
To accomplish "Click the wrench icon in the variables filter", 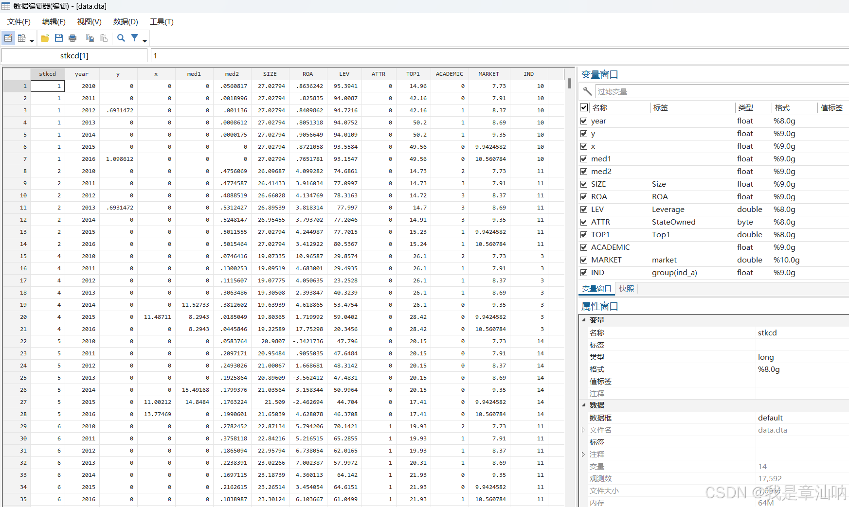I will click(587, 91).
